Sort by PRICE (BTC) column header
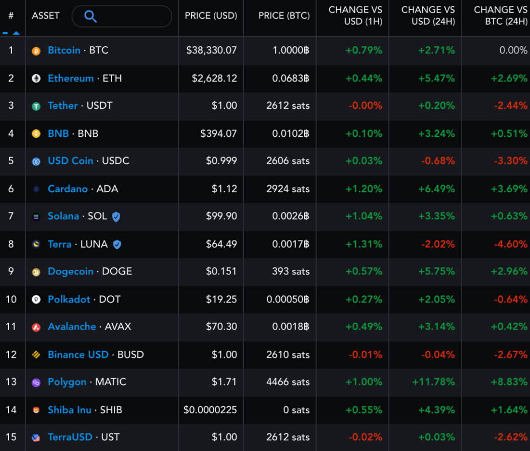 pyautogui.click(x=284, y=16)
